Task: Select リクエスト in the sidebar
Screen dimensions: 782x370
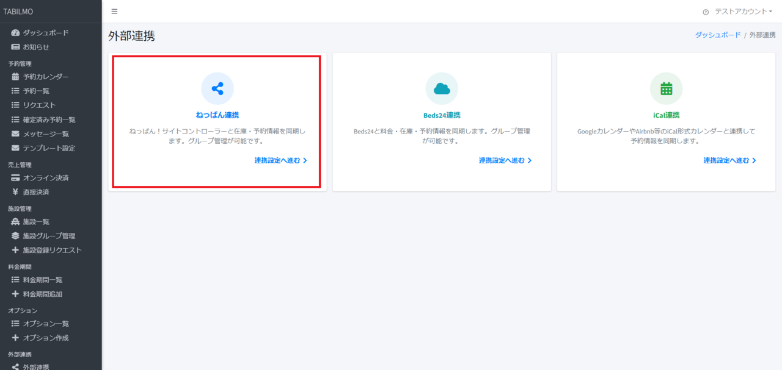Action: click(x=39, y=105)
